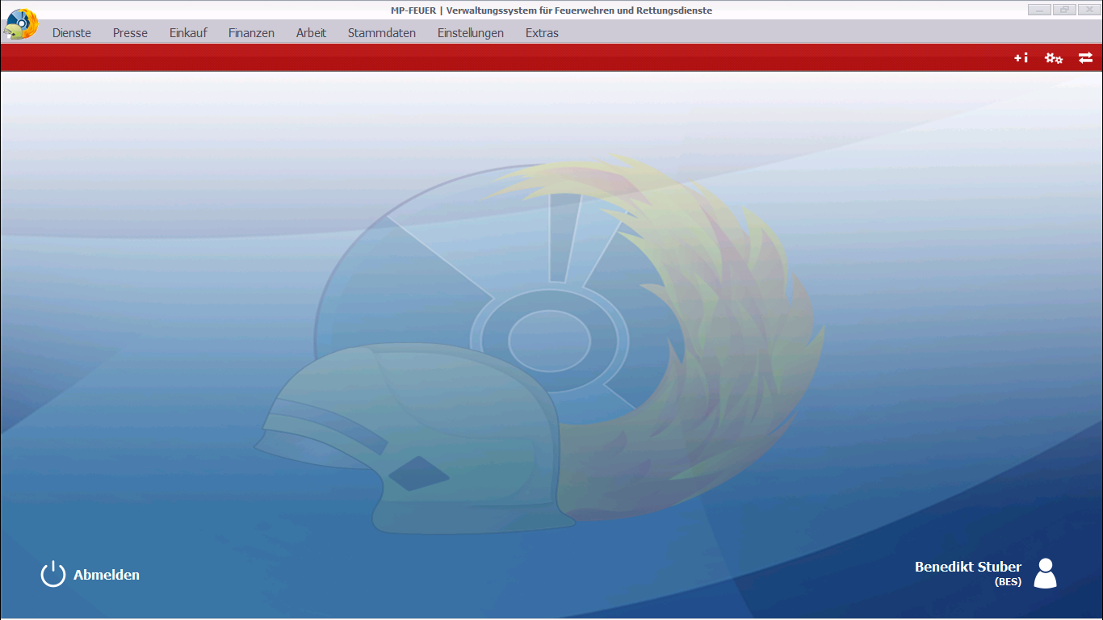This screenshot has width=1103, height=620.
Task: Open the Finanzen menu
Action: 251,33
